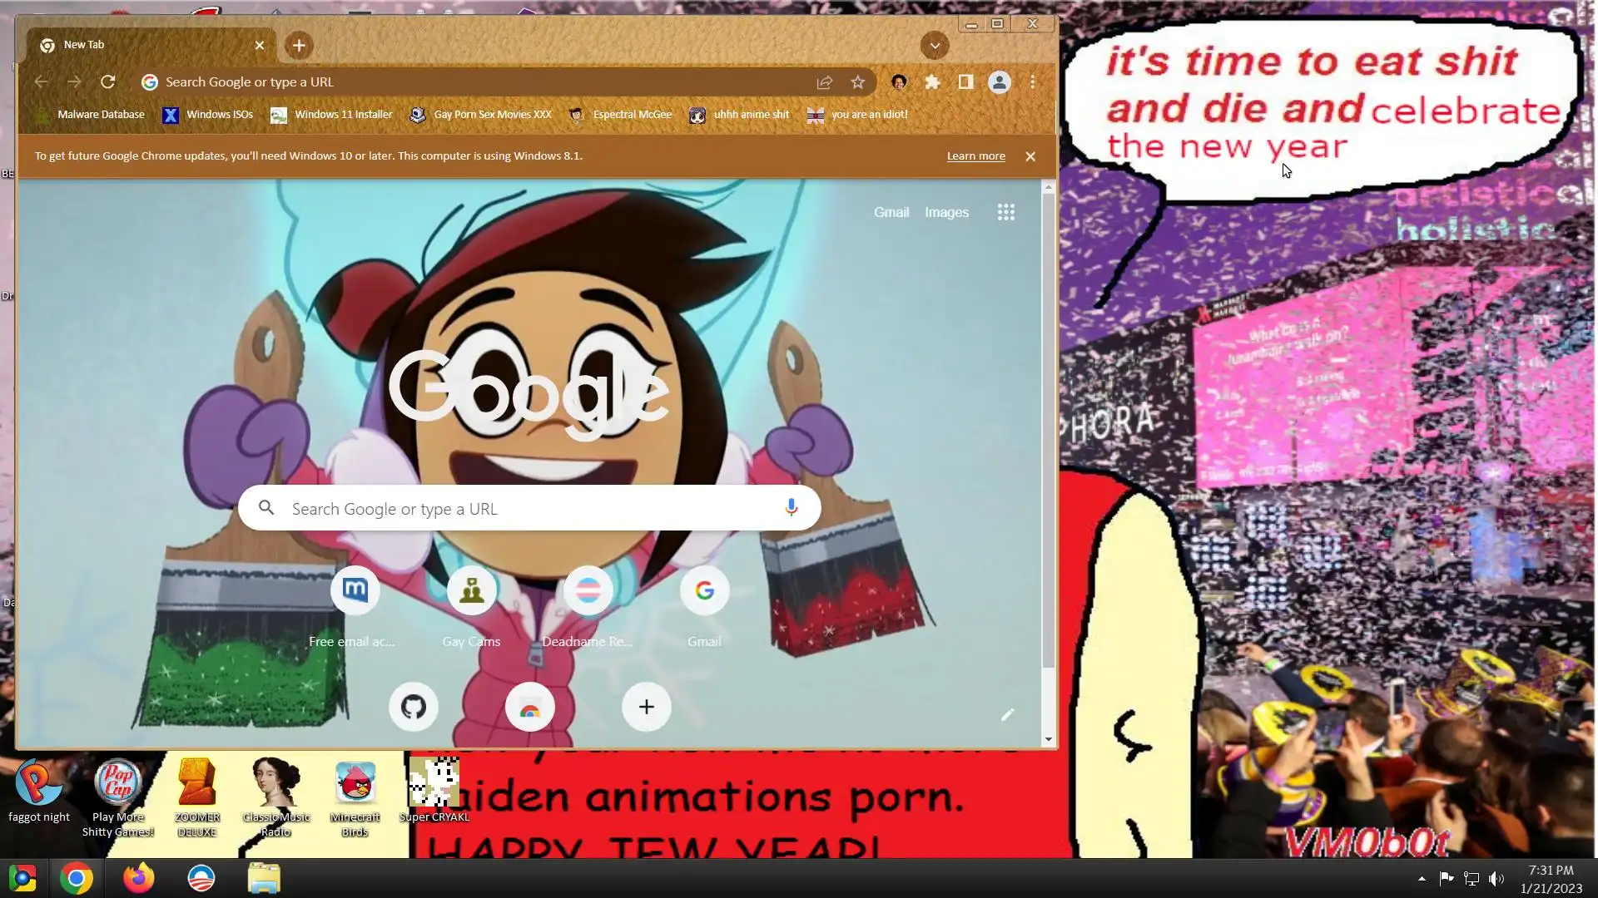Open the Chrome profile avatar icon
The height and width of the screenshot is (898, 1598).
[999, 81]
